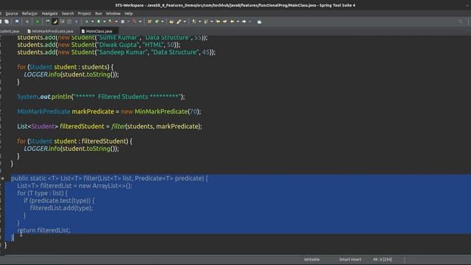This screenshot has width=471, height=265.
Task: Click the Back navigation arrow icon
Action: [232, 21]
